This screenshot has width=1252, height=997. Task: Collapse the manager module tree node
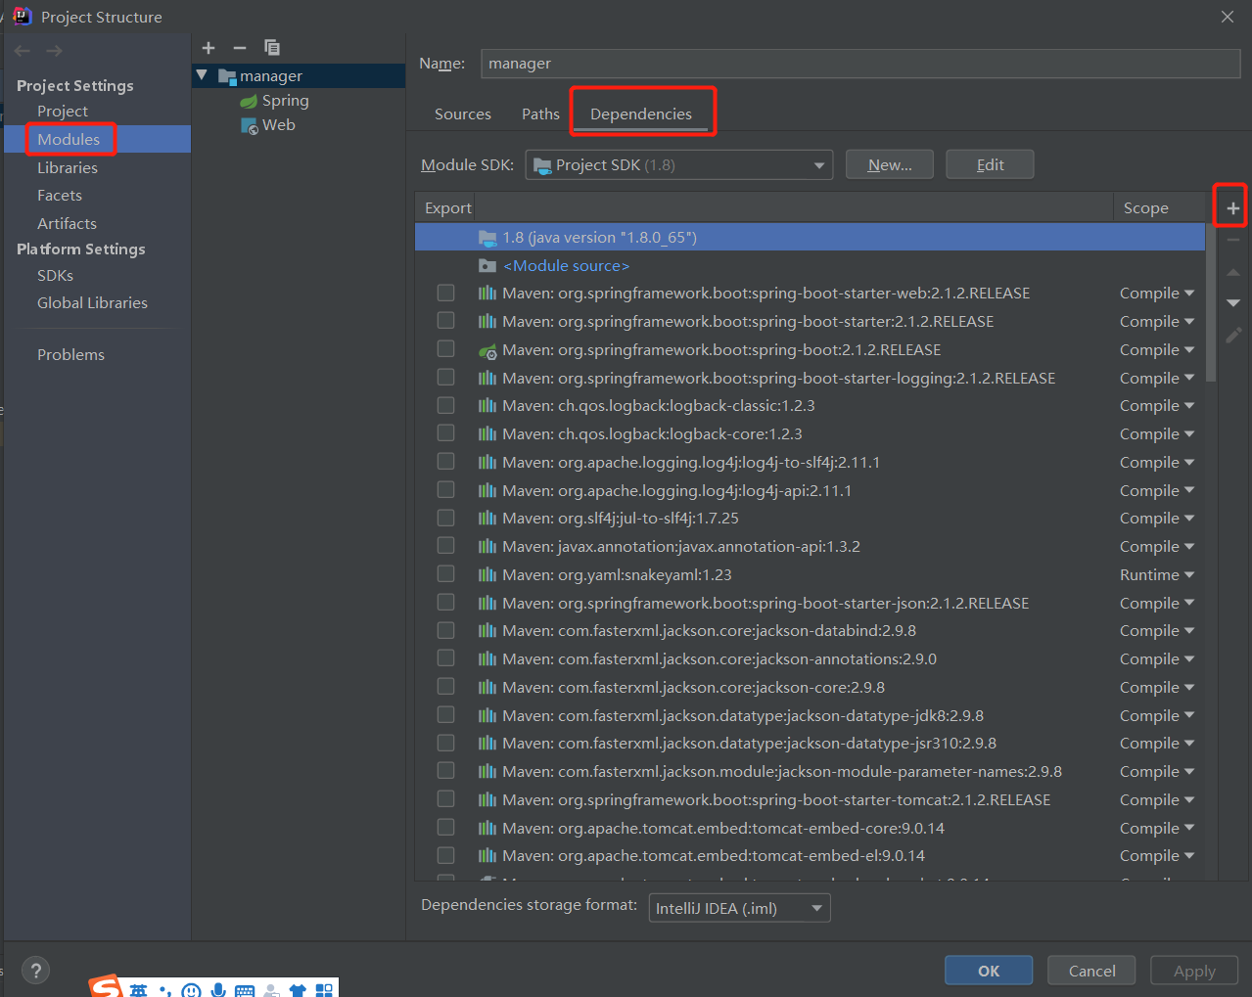coord(202,75)
